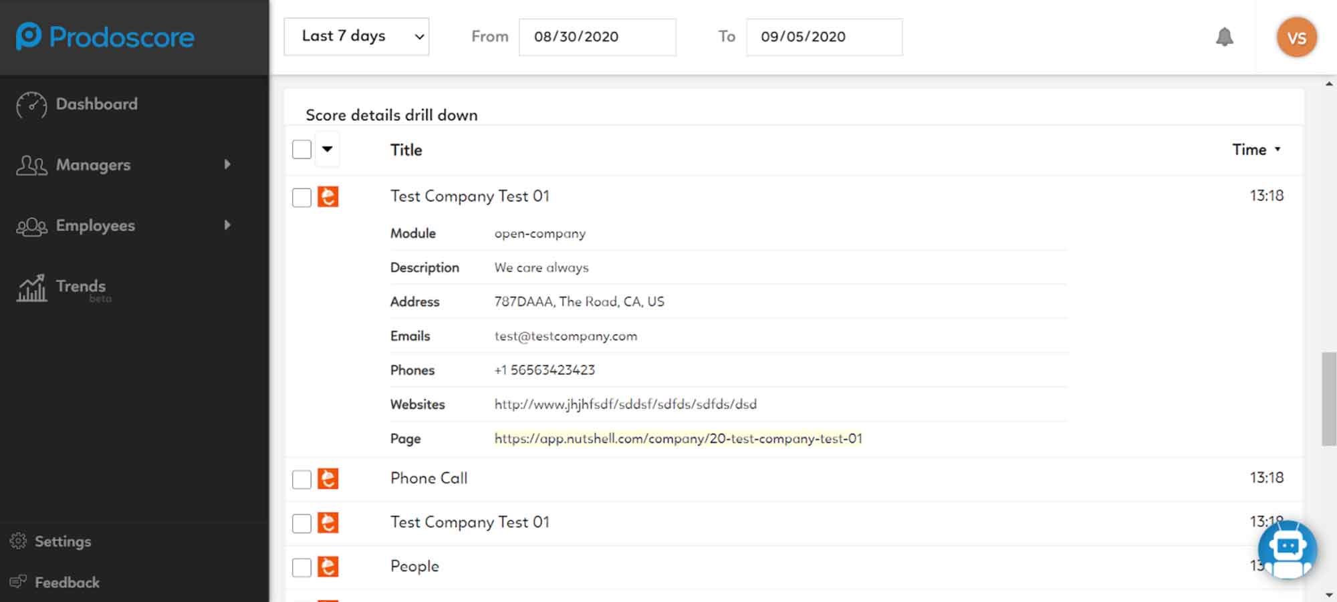Open the Dashboard gauge icon
Screen dimensions: 1337x602
(31, 105)
